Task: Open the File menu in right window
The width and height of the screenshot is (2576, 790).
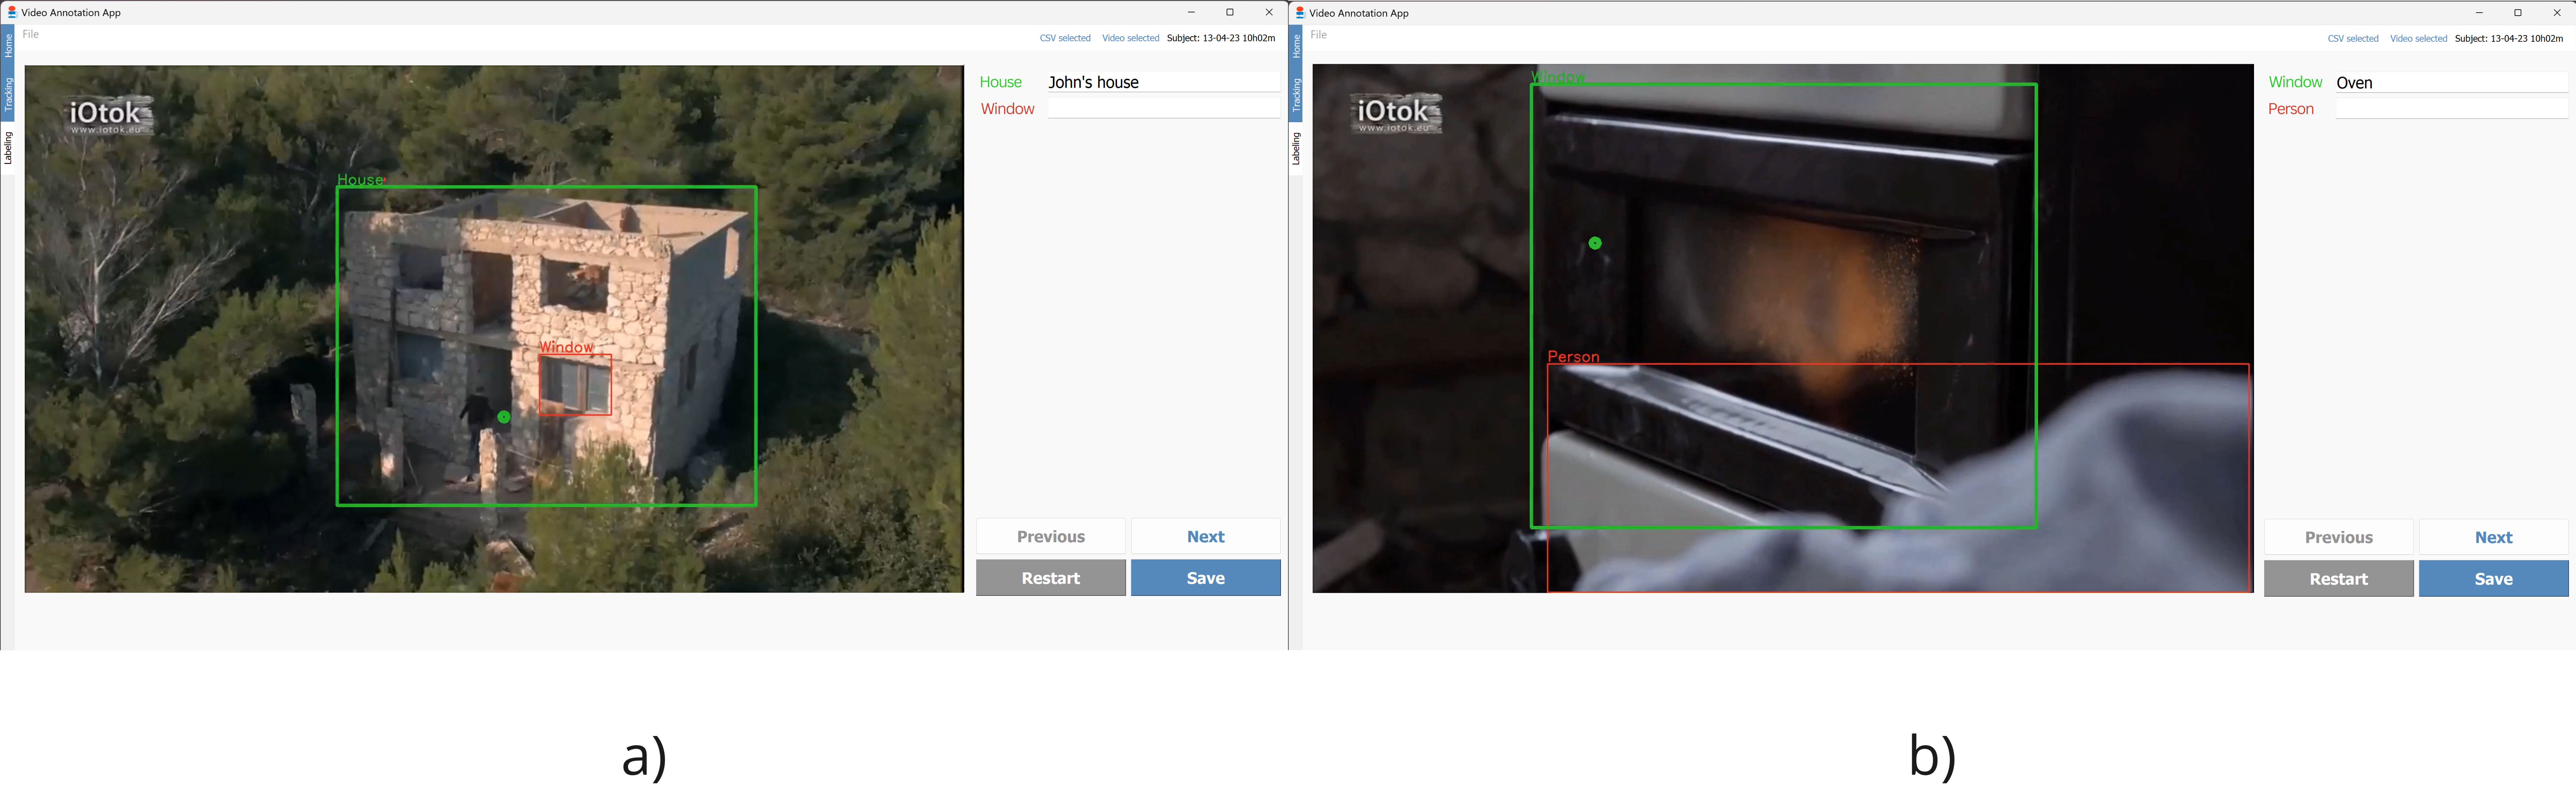Action: pyautogui.click(x=1319, y=35)
